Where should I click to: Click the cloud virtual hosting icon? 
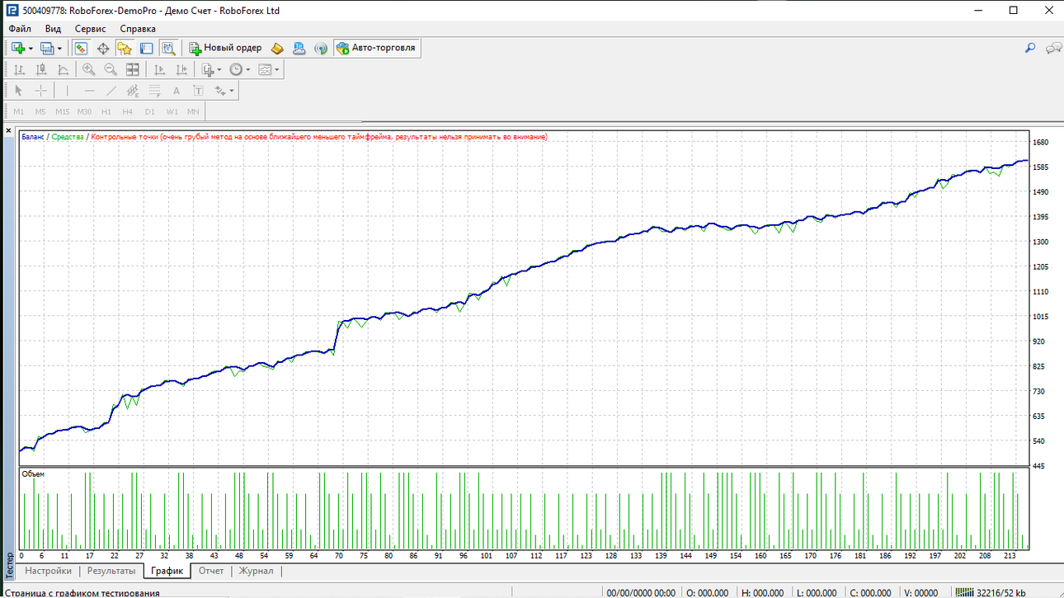coord(299,48)
